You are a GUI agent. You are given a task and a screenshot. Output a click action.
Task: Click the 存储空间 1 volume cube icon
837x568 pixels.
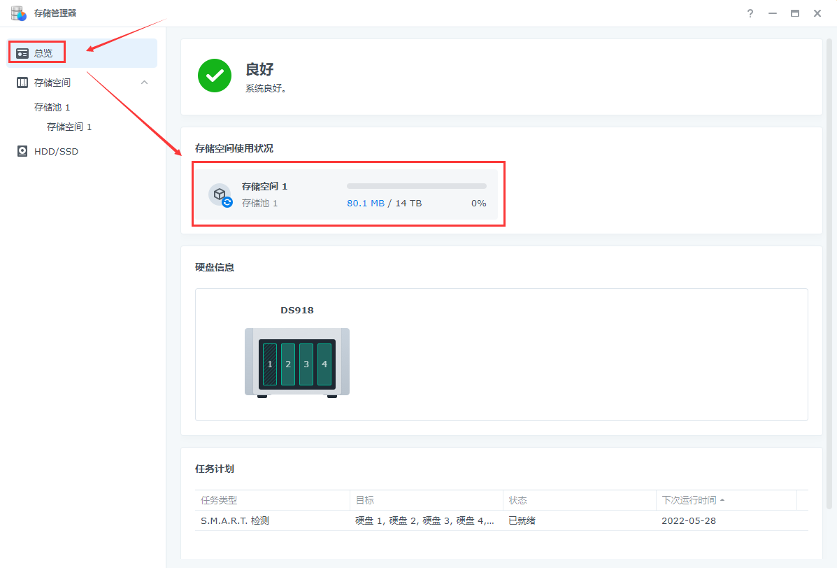[x=220, y=194]
